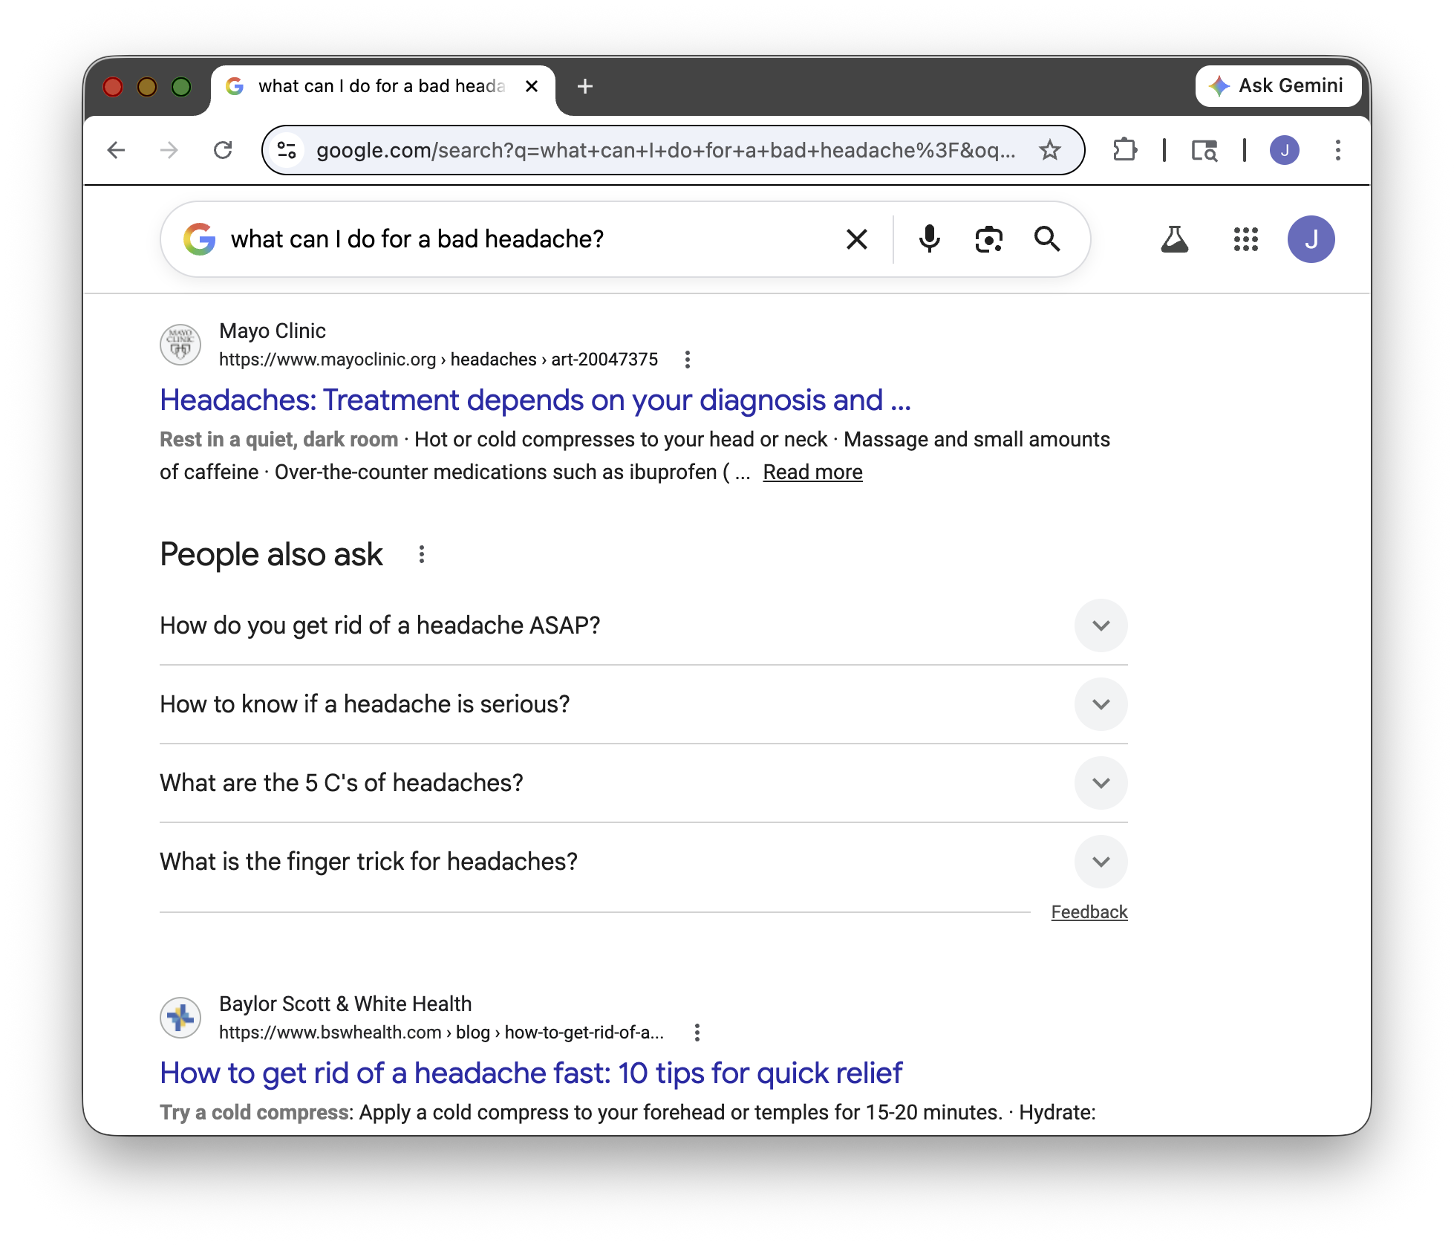Open the three-dot menu on the Mayo Clinic result
1454x1245 pixels.
point(688,360)
